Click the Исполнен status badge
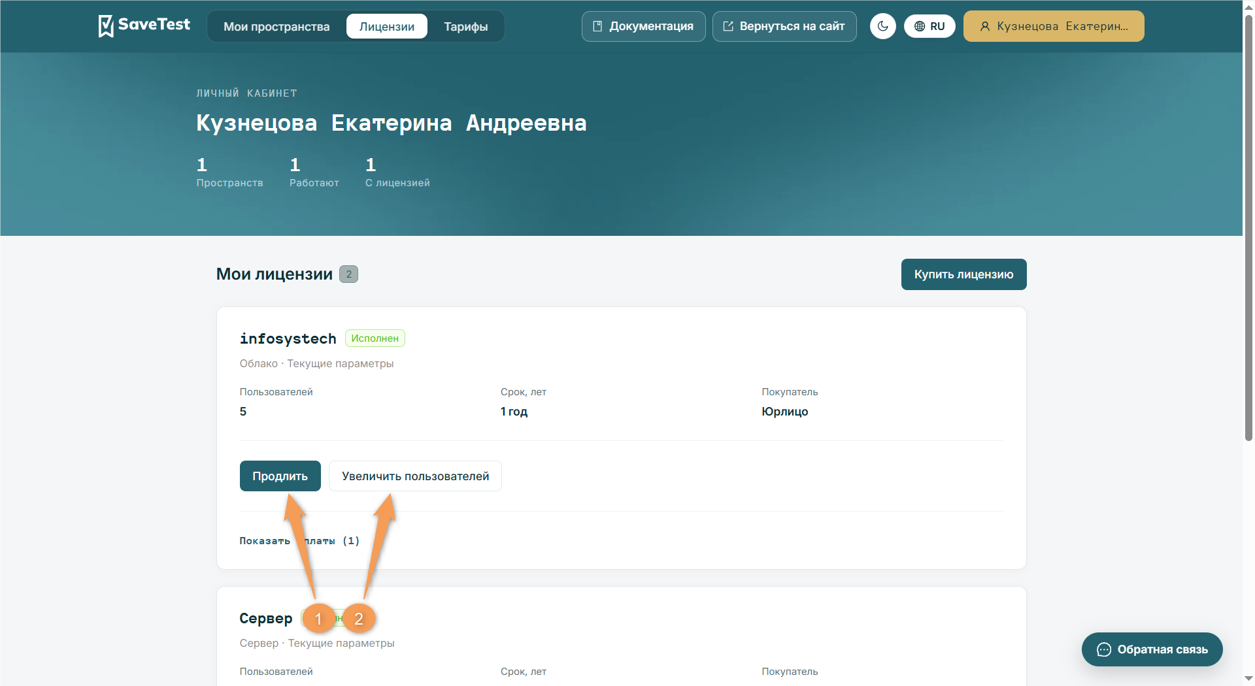 [x=375, y=338]
